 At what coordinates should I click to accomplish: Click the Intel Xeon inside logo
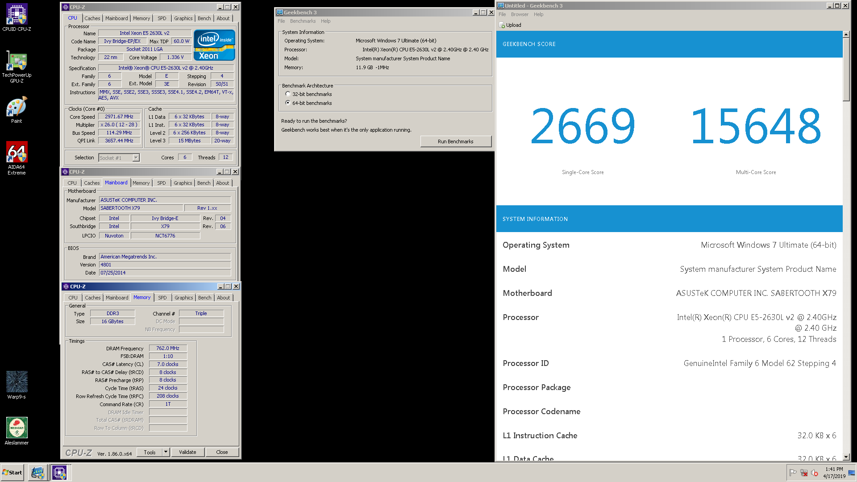214,45
